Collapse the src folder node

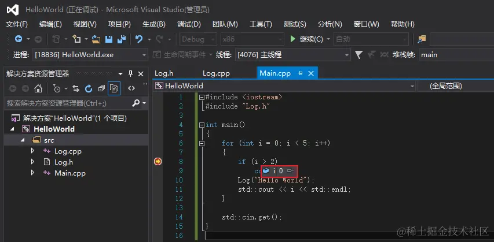[x=23, y=140]
